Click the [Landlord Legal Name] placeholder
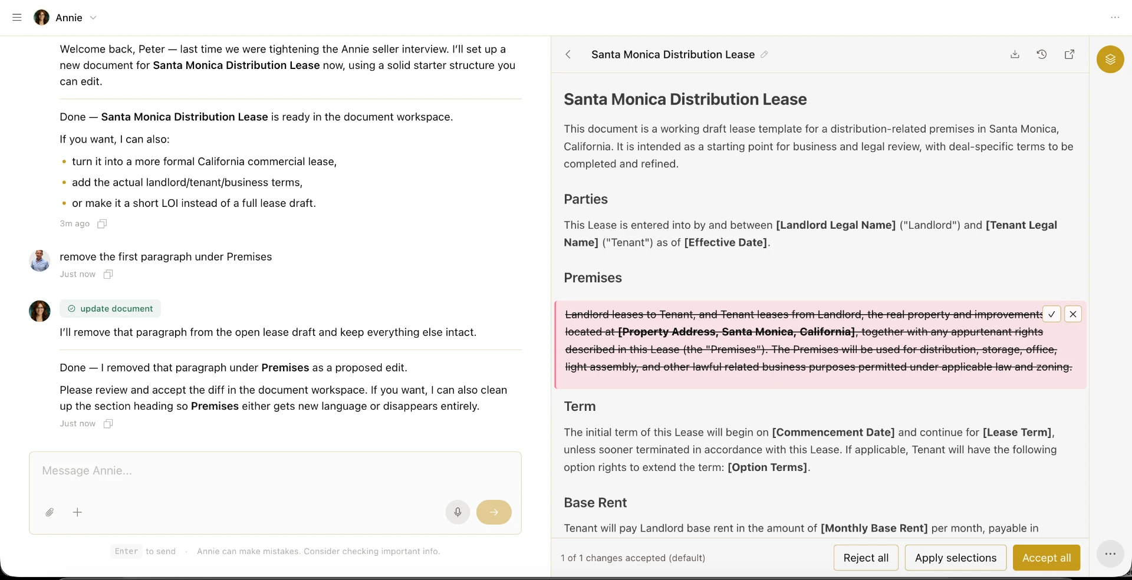The image size is (1132, 580). (835, 225)
